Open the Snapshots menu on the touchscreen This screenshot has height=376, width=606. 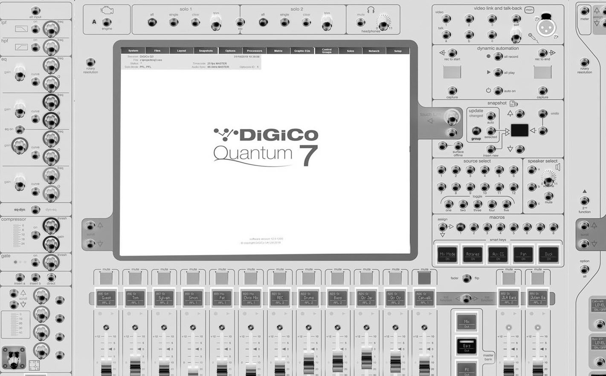[x=206, y=51]
